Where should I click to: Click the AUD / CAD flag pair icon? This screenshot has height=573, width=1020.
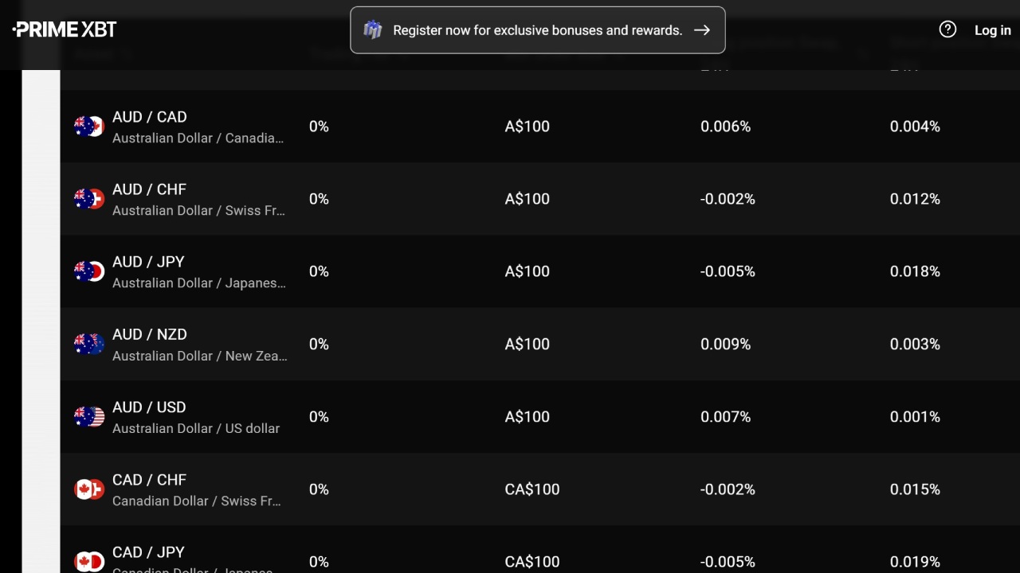(89, 127)
